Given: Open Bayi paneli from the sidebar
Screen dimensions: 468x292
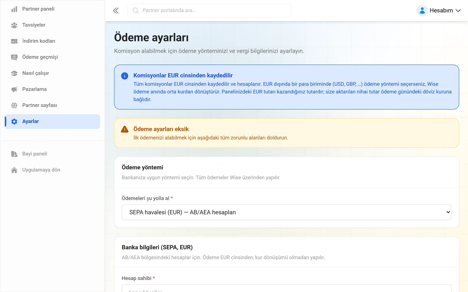Looking at the screenshot, I should pos(52,154).
